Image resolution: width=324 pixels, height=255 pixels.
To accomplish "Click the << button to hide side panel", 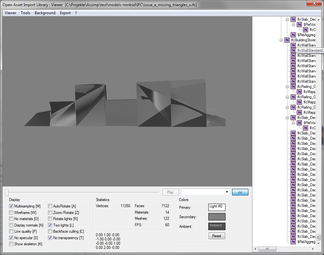I will click(x=240, y=192).
